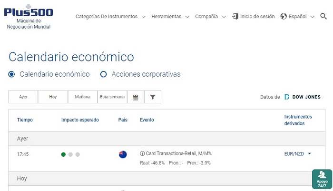Screen dimensions: 333x191
Task: Expand the Compañía menu
Action: point(210,16)
